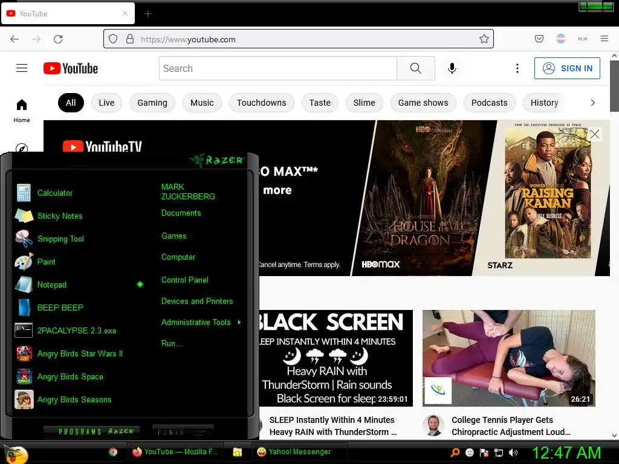Select the History filter chip
The height and width of the screenshot is (464, 619).
[x=545, y=103]
